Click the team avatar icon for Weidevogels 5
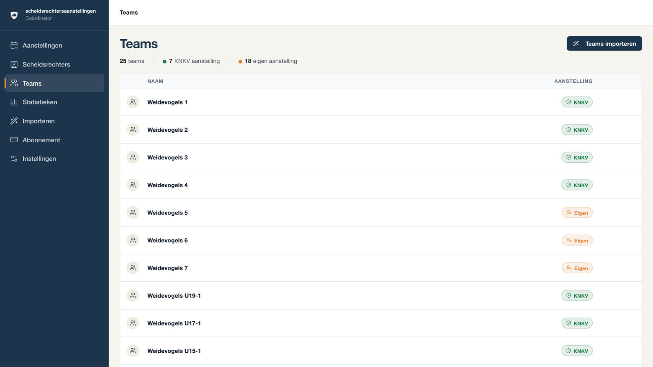The width and height of the screenshot is (653, 367). (133, 212)
